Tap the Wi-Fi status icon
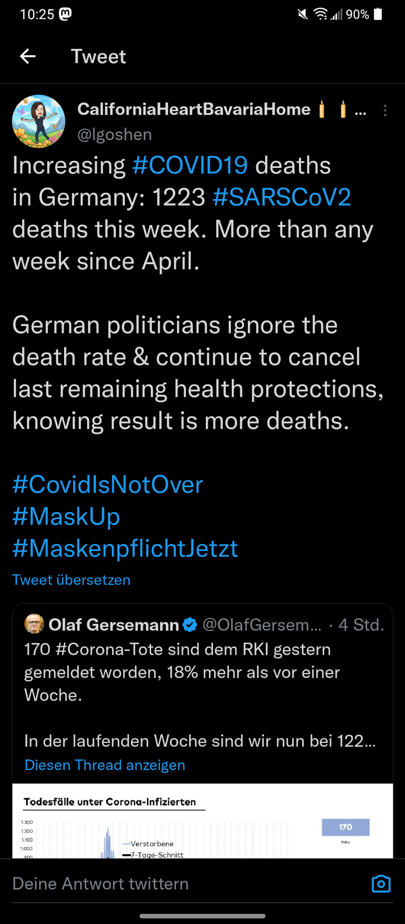 (321, 14)
